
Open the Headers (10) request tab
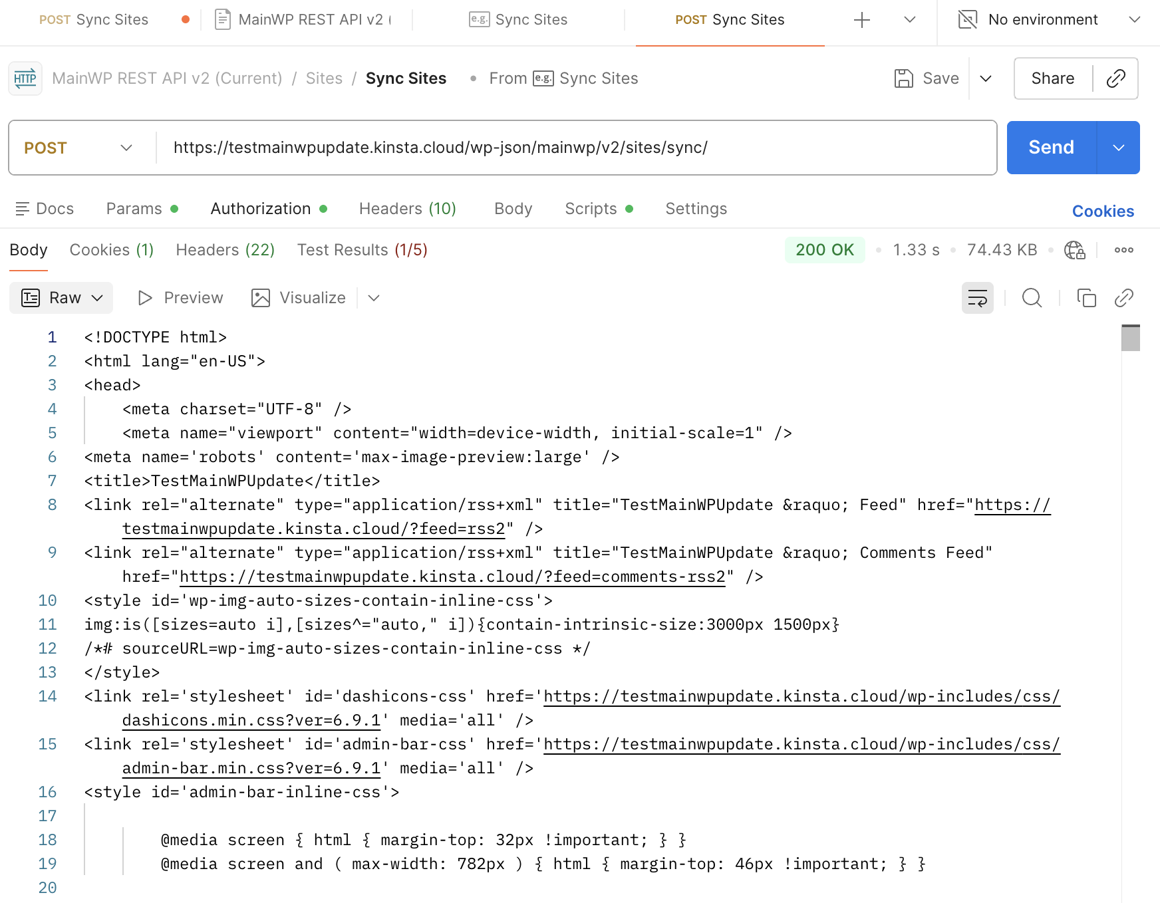[x=407, y=209]
